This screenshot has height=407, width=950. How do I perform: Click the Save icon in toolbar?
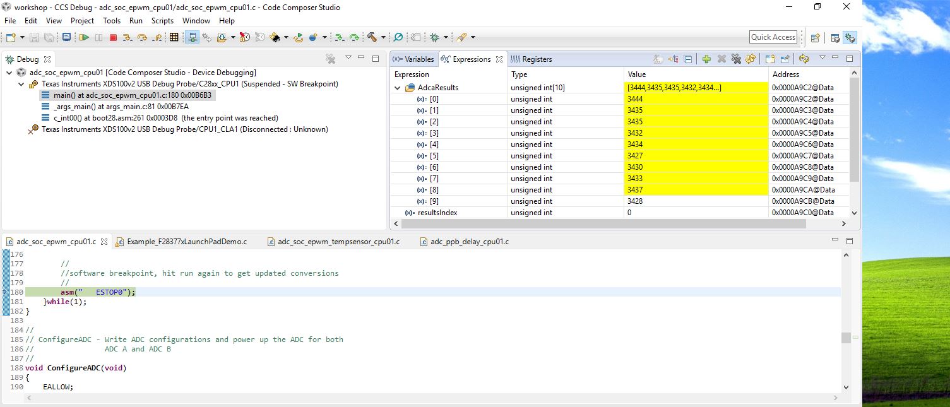(x=34, y=38)
